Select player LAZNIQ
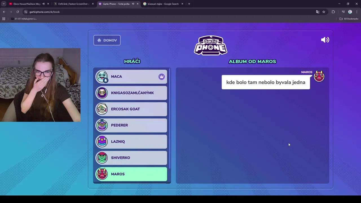Screen dimensions: 361x203 131,142
